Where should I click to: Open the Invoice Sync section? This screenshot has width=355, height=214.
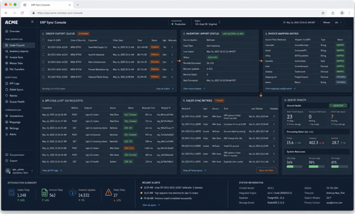click(x=16, y=57)
